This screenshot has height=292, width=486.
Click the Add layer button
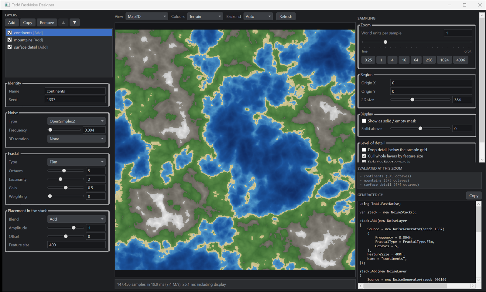click(x=12, y=22)
